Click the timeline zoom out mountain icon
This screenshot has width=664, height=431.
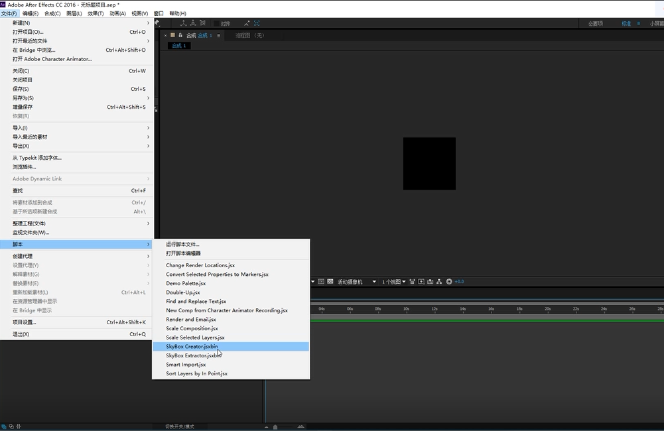pyautogui.click(x=267, y=427)
